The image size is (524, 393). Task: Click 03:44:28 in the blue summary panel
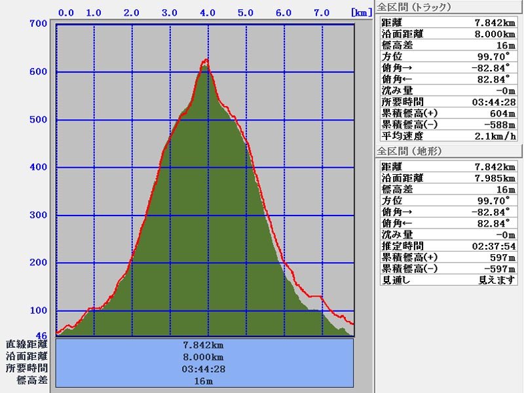[204, 369]
